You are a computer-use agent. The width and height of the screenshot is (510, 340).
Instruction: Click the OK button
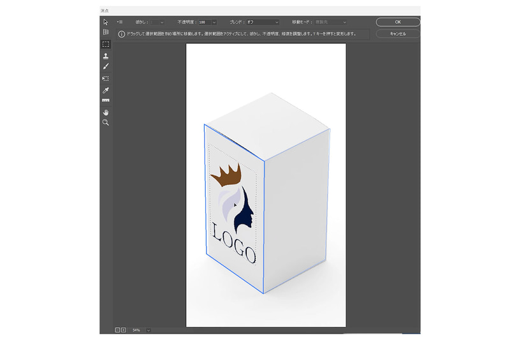(x=398, y=22)
